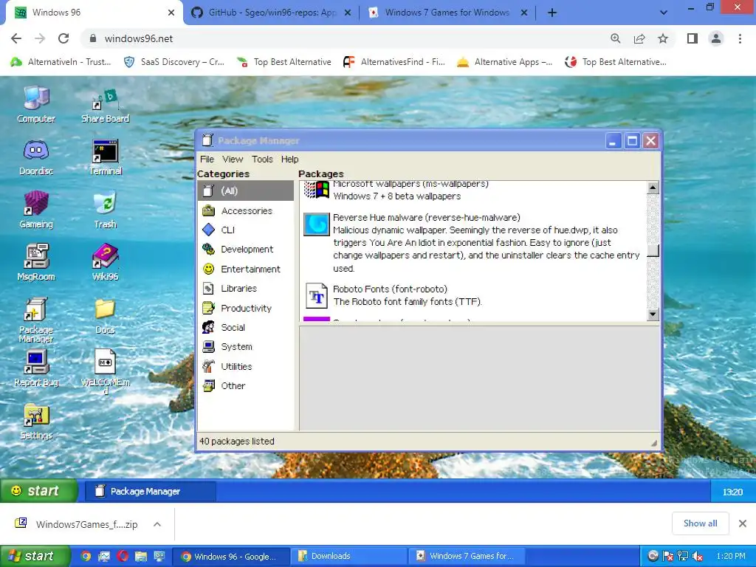756x567 pixels.
Task: Click Show all downloads
Action: coord(700,523)
